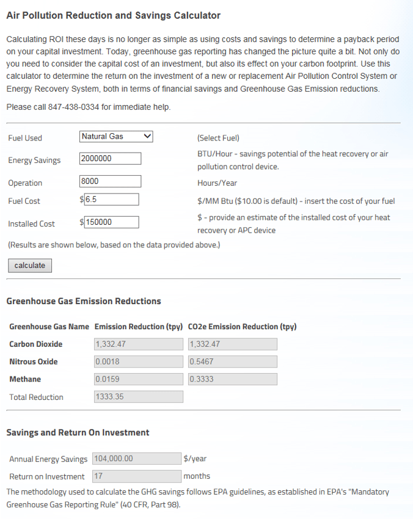Click the Return on Investment label
This screenshot has height=519, width=413.
click(x=47, y=477)
